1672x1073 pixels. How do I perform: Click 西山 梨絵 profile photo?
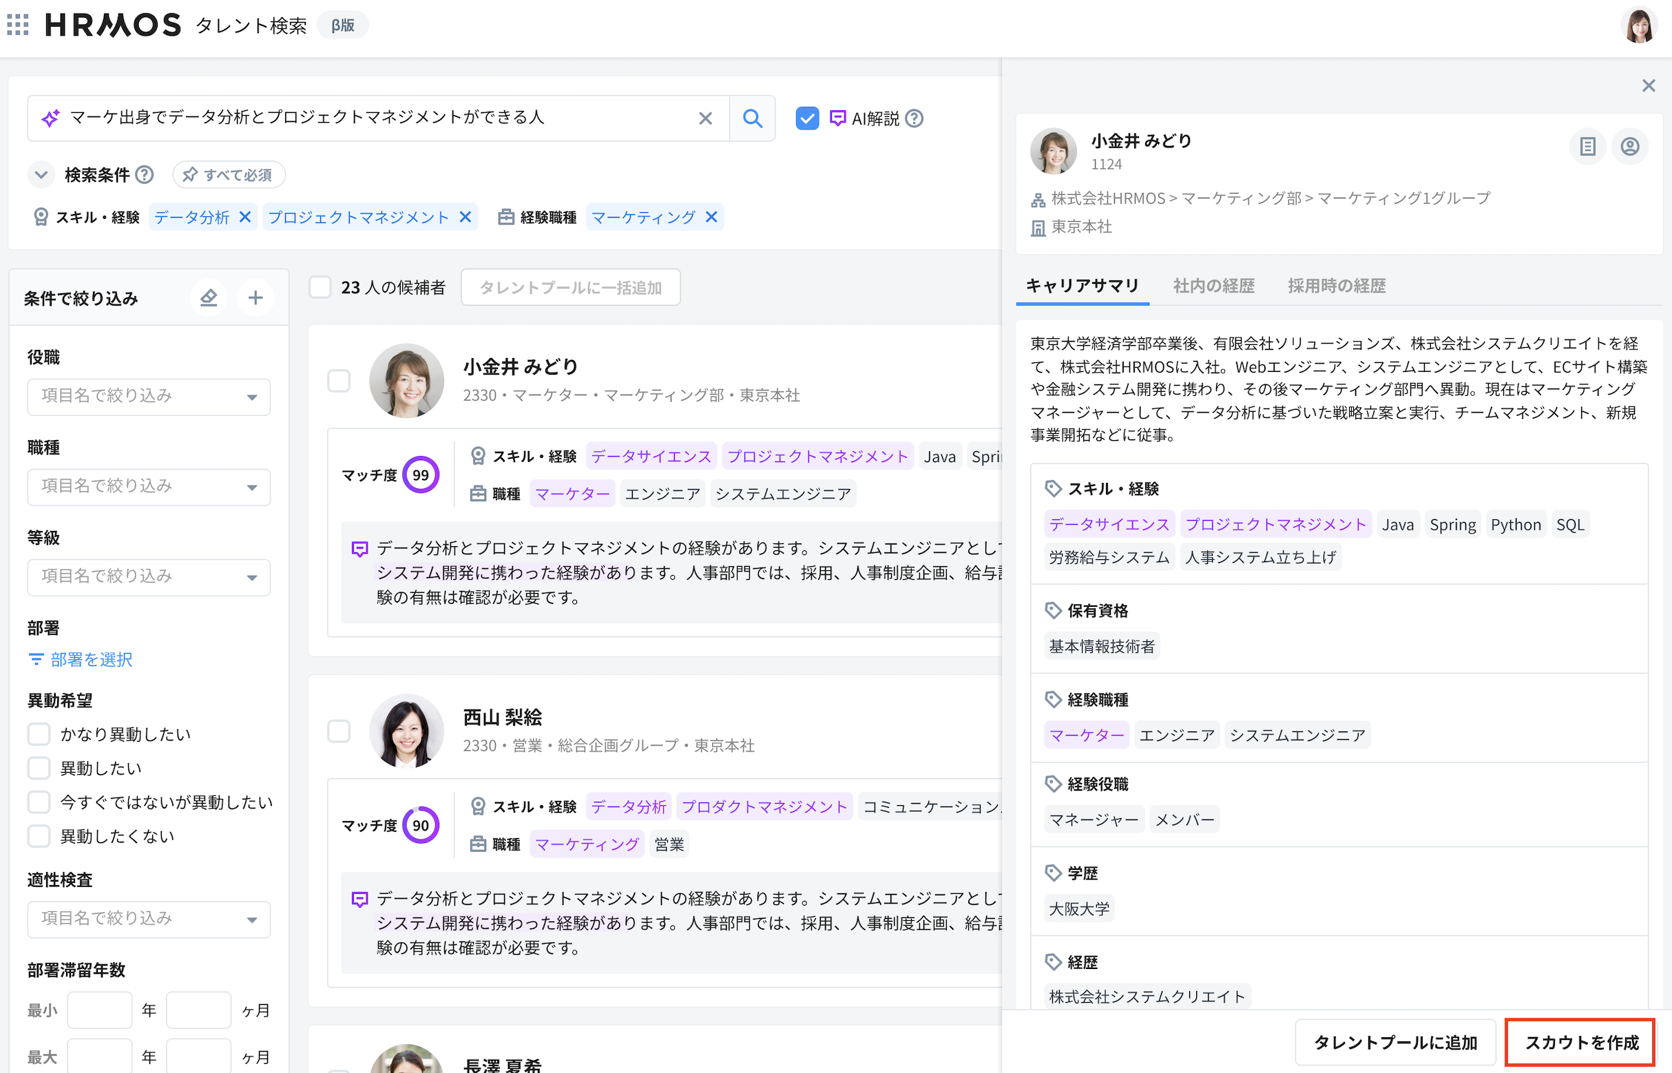coord(406,731)
